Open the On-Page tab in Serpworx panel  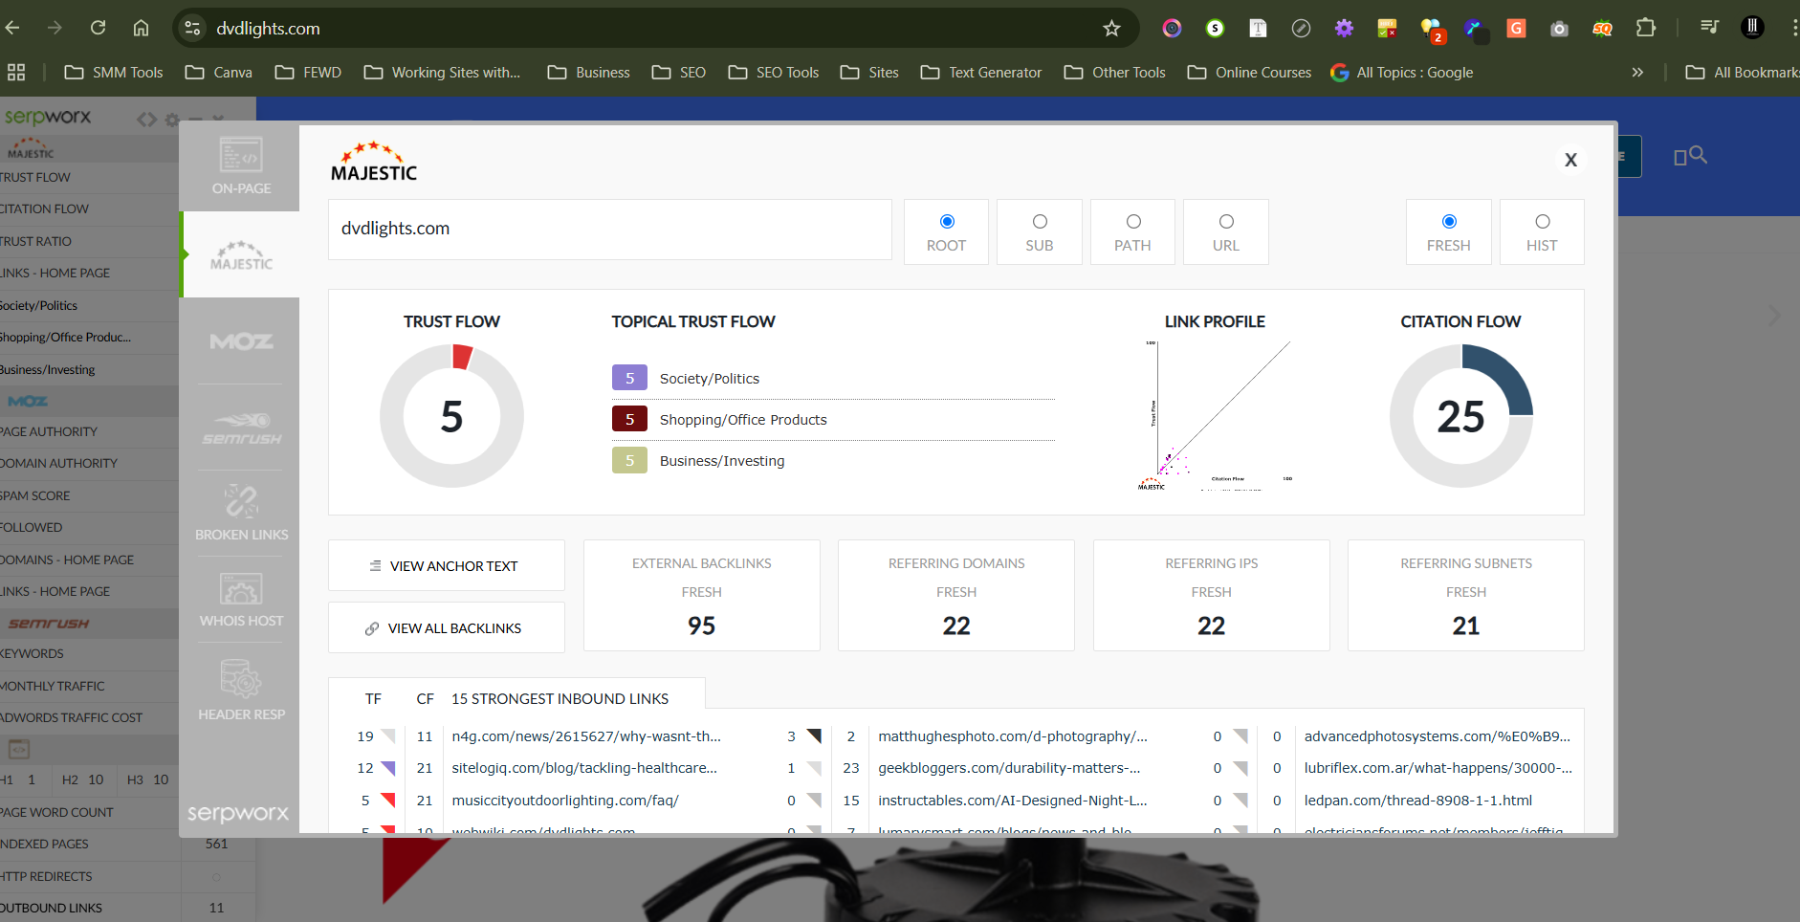point(240,167)
